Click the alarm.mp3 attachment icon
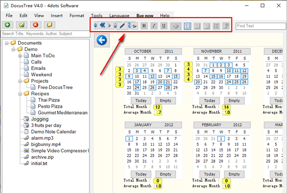Viewport: 287px width, 193px height. [x=26, y=138]
